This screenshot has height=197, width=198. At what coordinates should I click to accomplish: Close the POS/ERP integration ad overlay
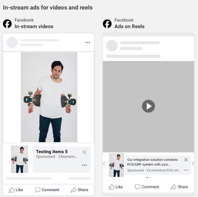pyautogui.click(x=186, y=160)
